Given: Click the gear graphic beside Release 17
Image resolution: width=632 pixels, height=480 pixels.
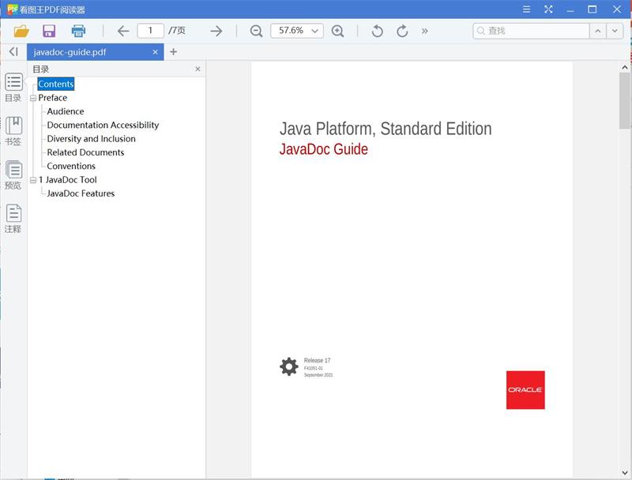Looking at the screenshot, I should tap(289, 366).
